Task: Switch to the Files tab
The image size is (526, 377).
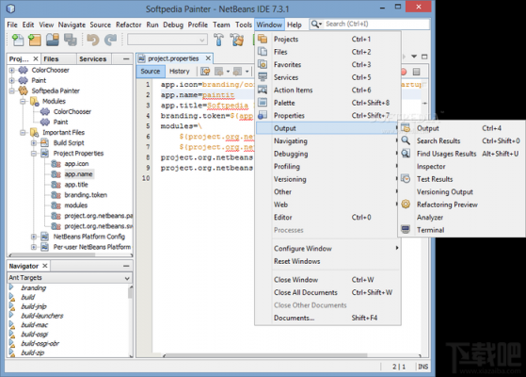Action: tap(52, 58)
